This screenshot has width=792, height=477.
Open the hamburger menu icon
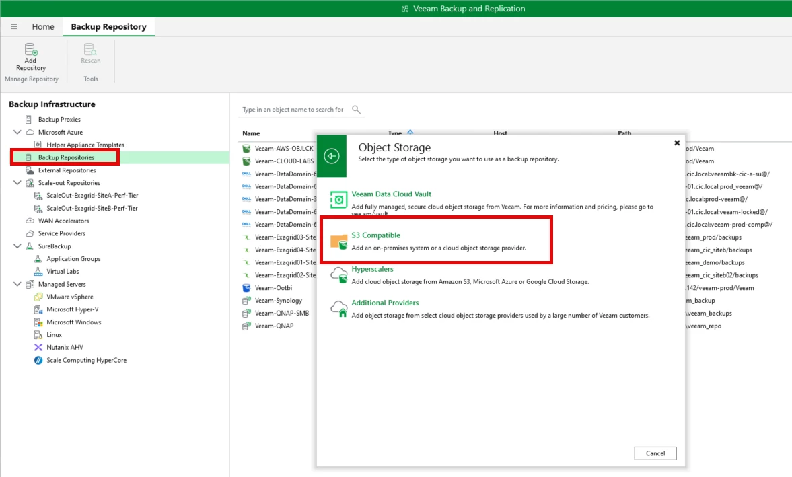click(14, 27)
